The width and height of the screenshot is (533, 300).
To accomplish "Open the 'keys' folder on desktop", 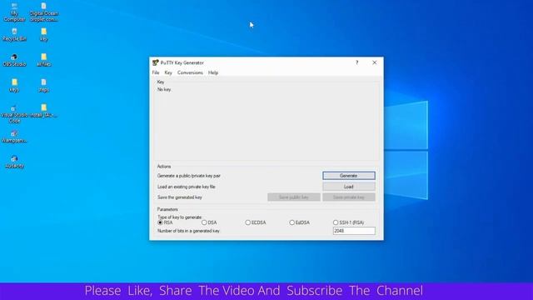I will click(x=14, y=86).
